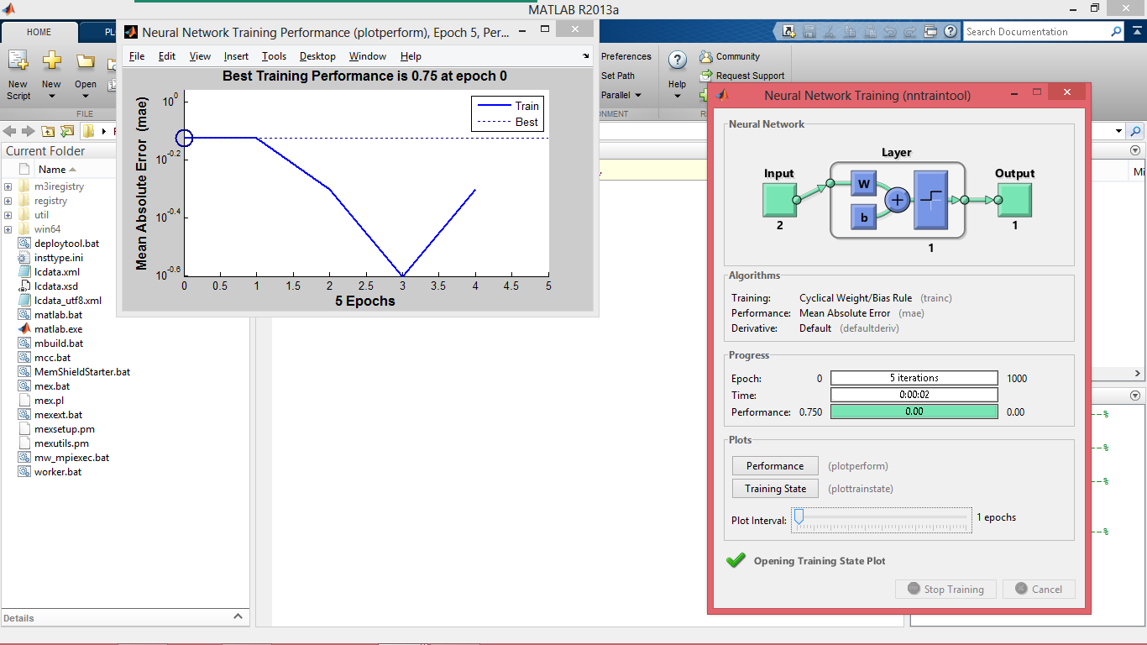
Task: Open Help from the question mark icon
Action: pyautogui.click(x=677, y=60)
